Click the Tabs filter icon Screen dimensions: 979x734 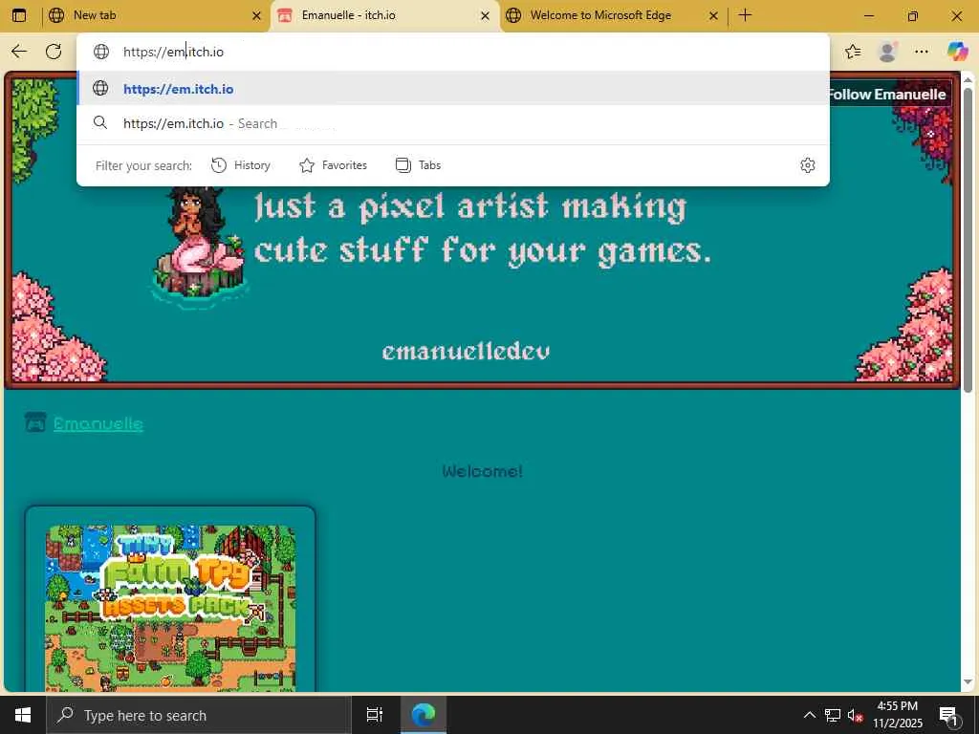coord(403,165)
